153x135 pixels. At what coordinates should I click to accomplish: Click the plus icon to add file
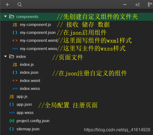[7, 5]
